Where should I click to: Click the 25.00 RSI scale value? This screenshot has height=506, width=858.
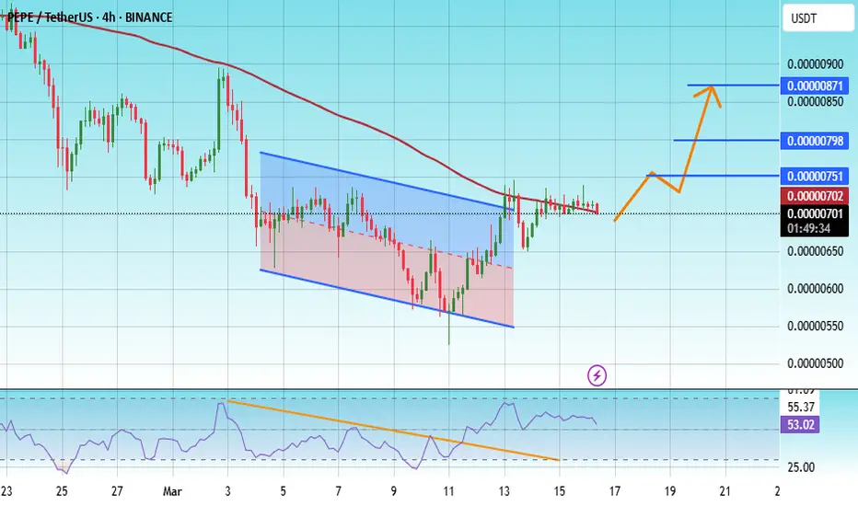point(801,467)
